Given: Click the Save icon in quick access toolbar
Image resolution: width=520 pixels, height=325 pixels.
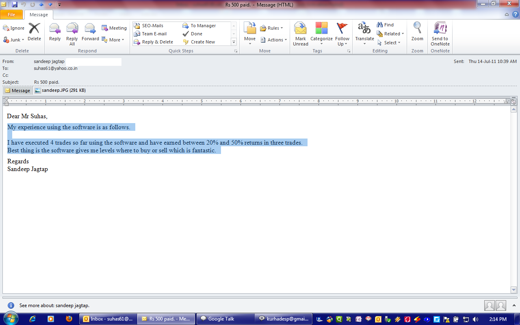Looking at the screenshot, I should click(15, 4).
